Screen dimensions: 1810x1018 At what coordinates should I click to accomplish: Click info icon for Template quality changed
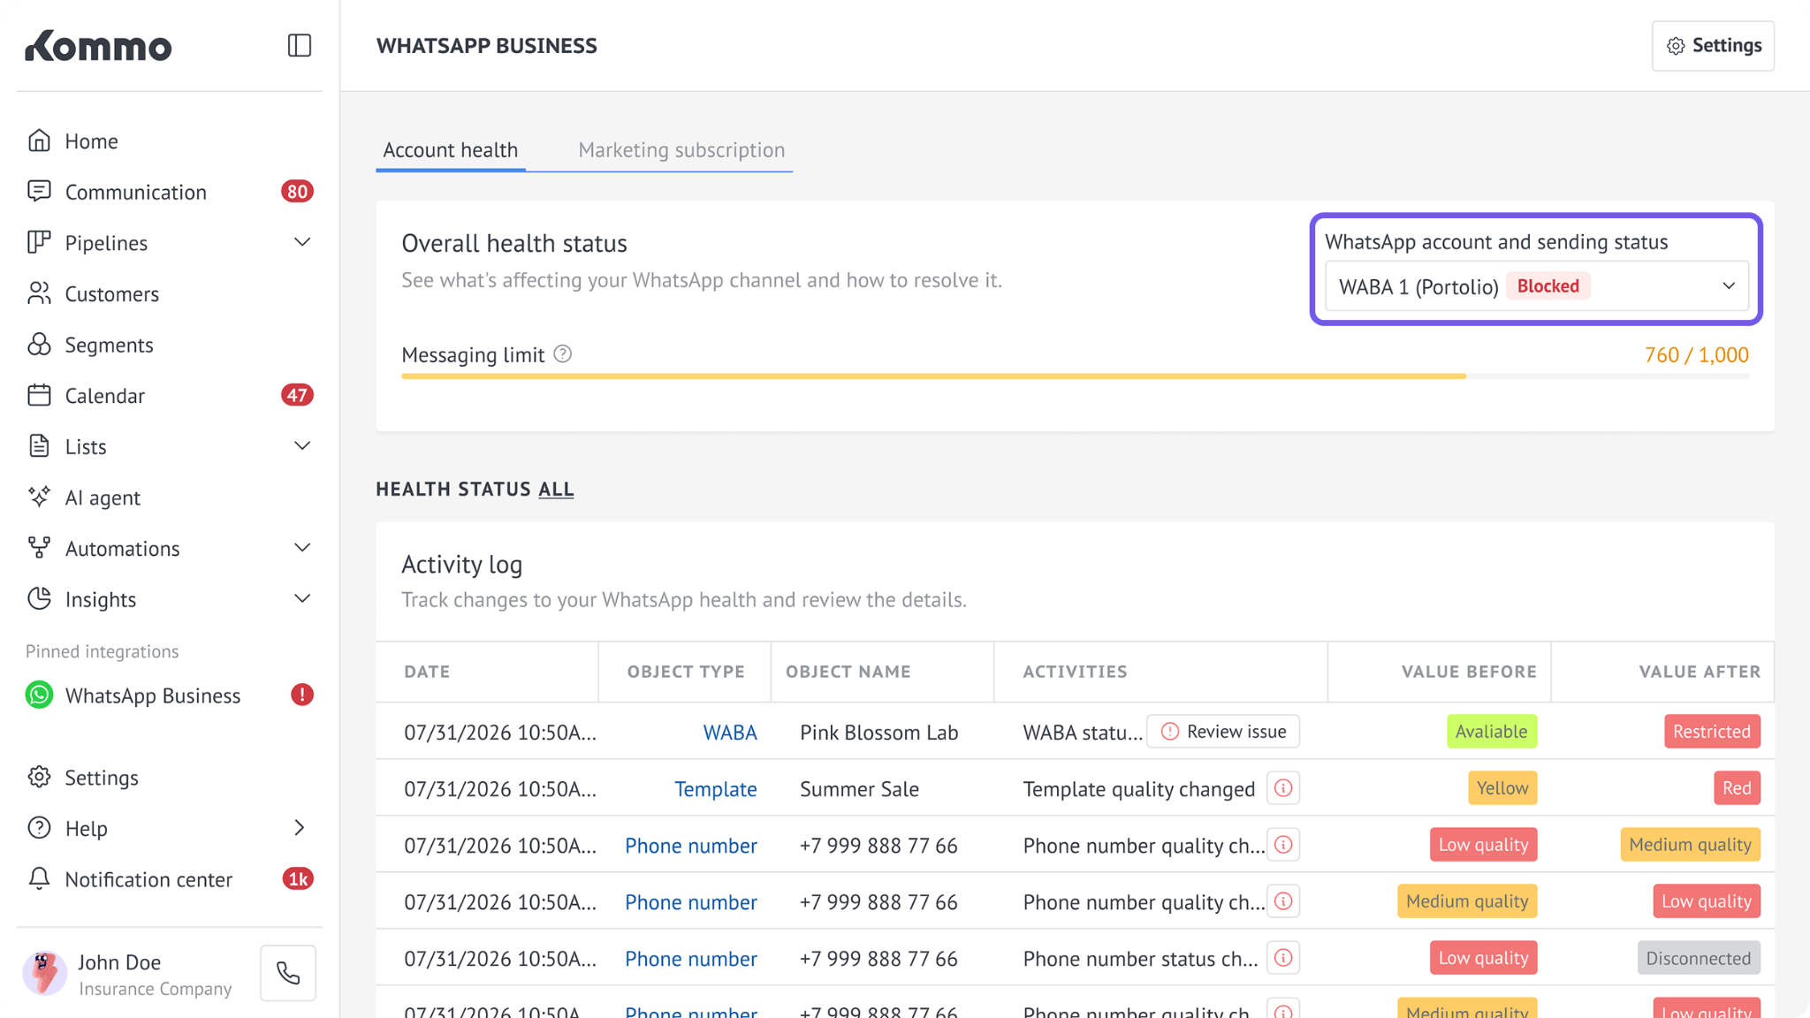pos(1283,788)
